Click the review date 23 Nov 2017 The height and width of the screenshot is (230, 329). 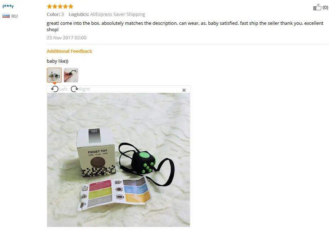click(66, 38)
